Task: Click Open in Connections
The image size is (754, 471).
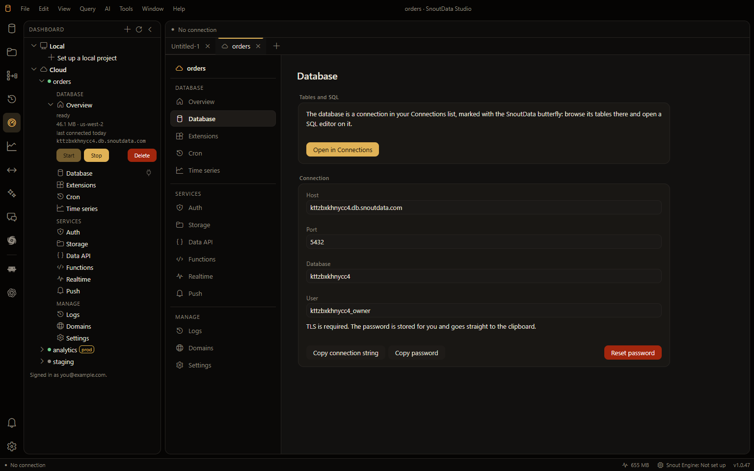Action: point(343,150)
